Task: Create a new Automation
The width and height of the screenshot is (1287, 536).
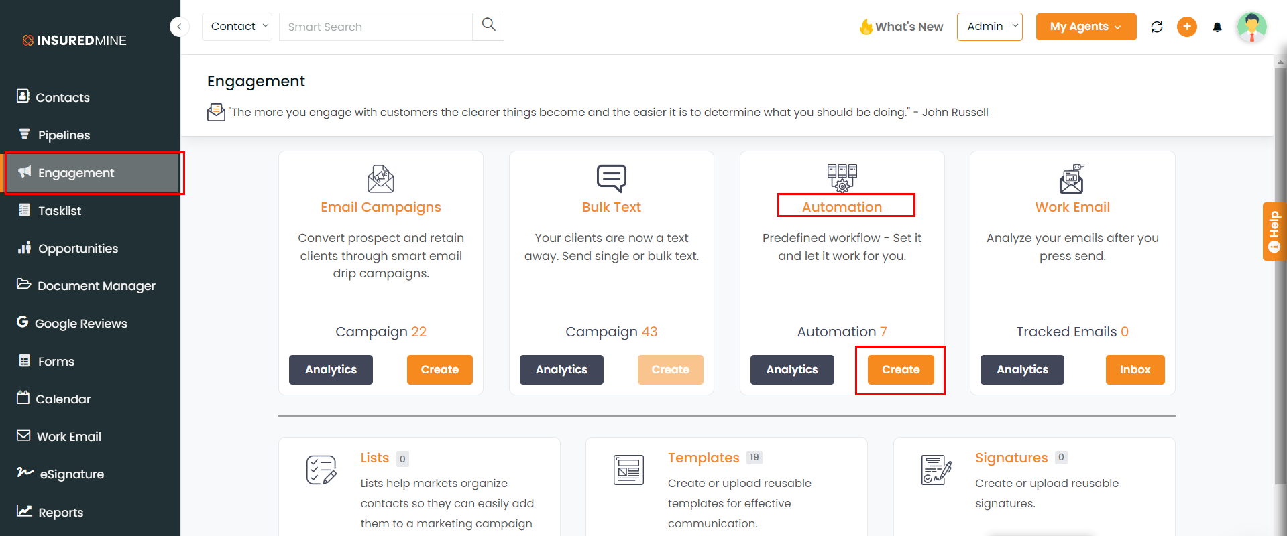Action: pos(901,370)
